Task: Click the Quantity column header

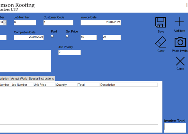Action: pyautogui.click(x=66, y=85)
